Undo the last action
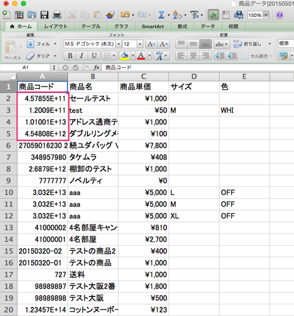Image resolution: width=294 pixels, height=316 pixels. [x=125, y=15]
